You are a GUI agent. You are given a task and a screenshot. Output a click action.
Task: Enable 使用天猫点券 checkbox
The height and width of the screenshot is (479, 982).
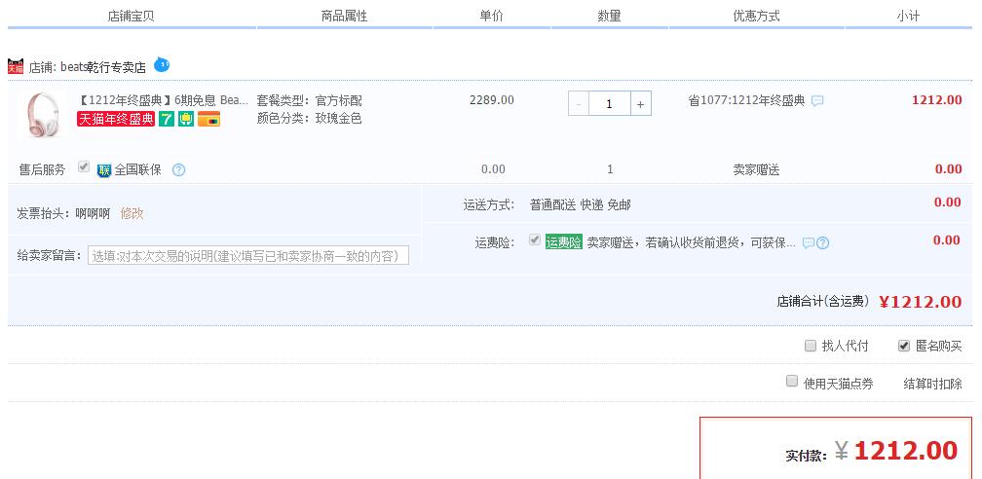pyautogui.click(x=792, y=381)
